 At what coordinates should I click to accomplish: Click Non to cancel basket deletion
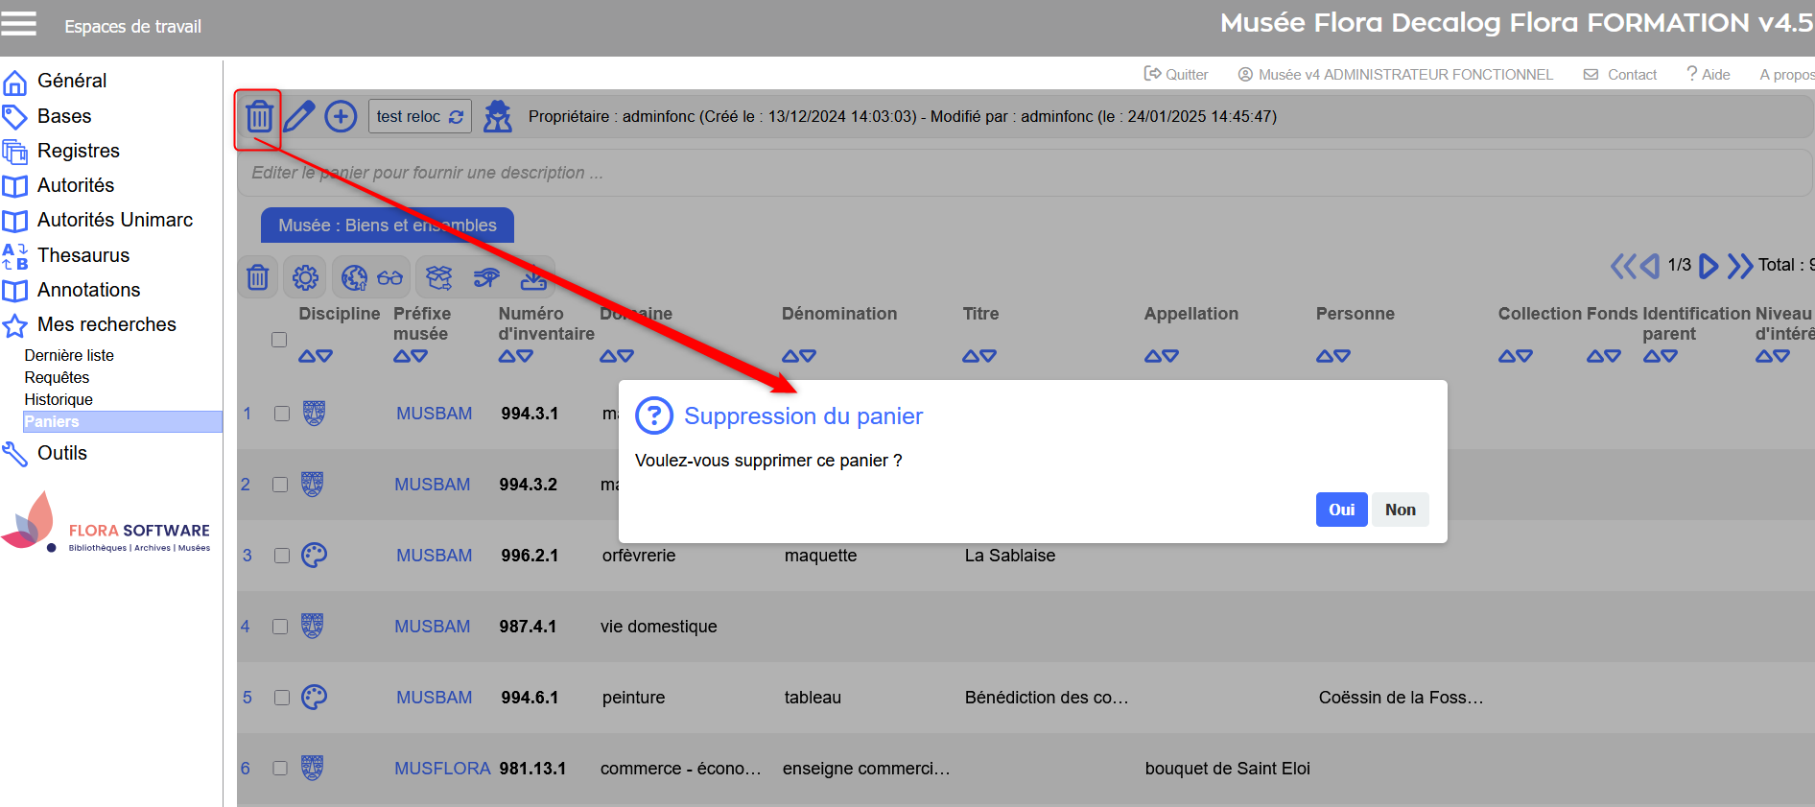point(1400,510)
